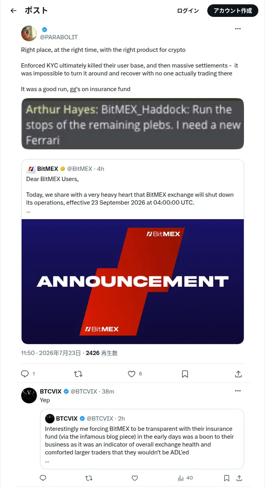This screenshot has width=265, height=487.
Task: Click the ログイン login button
Action: pyautogui.click(x=188, y=11)
